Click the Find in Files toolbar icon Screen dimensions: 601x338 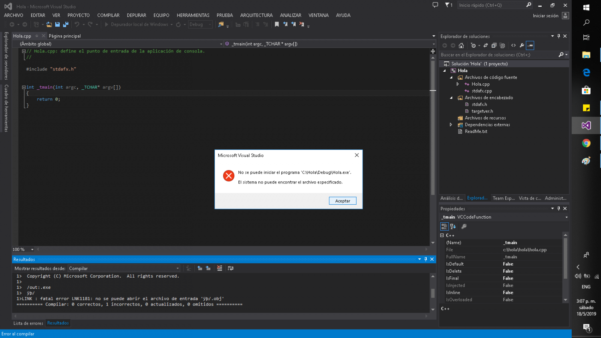221,24
